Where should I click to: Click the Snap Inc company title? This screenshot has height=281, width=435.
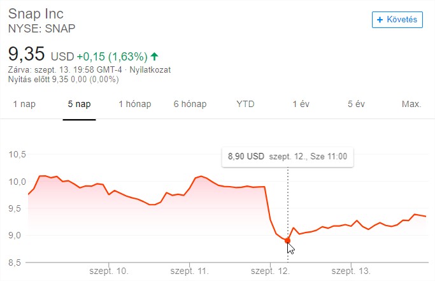point(36,14)
